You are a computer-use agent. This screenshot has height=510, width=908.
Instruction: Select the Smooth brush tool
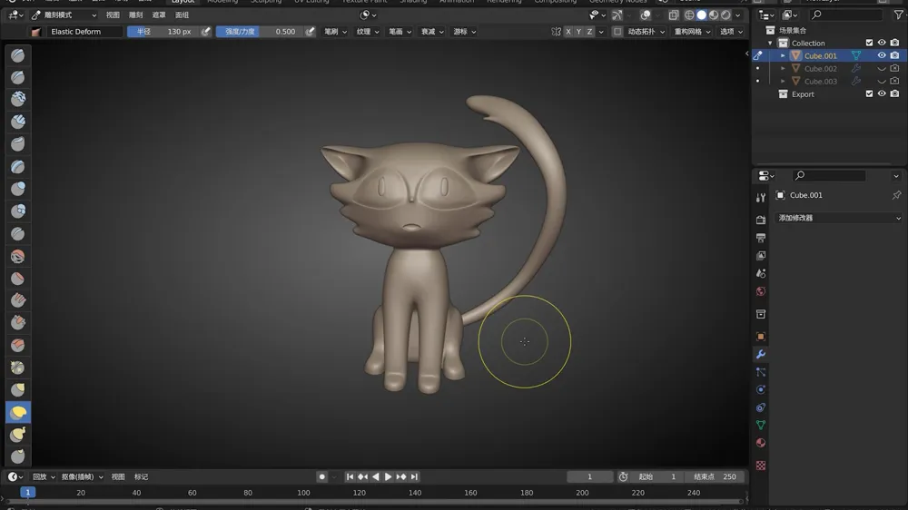(x=18, y=256)
